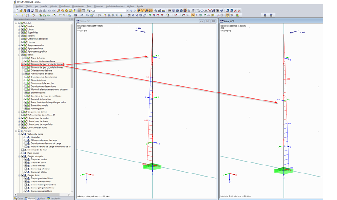This screenshot has width=337, height=200.
Task: Toggle the Cargas en barra checkbox
Action: [x=26, y=162]
